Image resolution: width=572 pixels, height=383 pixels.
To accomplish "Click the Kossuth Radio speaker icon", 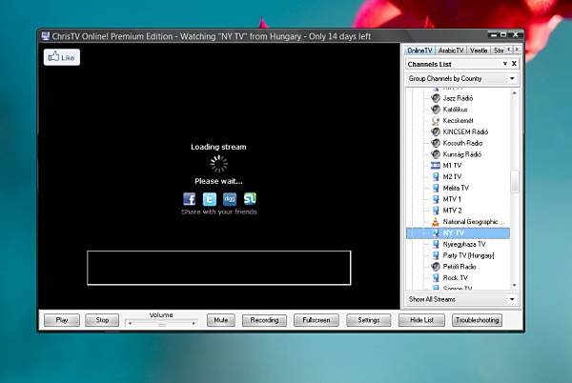I will pos(436,143).
